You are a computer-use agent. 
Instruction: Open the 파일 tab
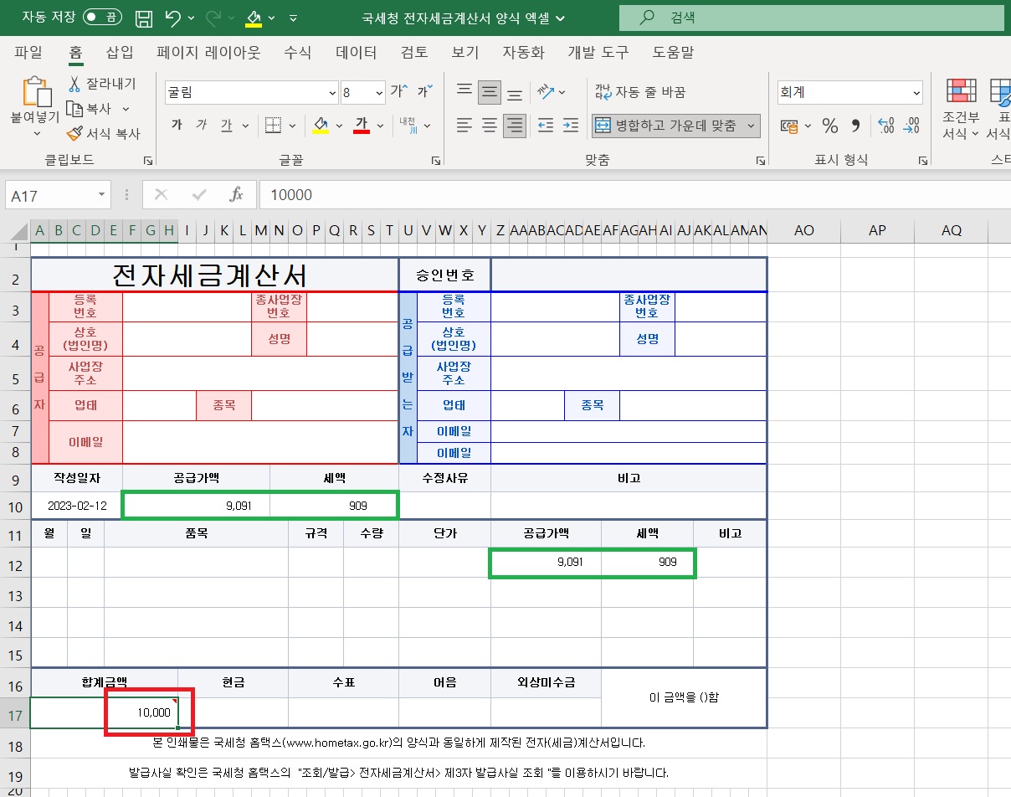tap(28, 53)
